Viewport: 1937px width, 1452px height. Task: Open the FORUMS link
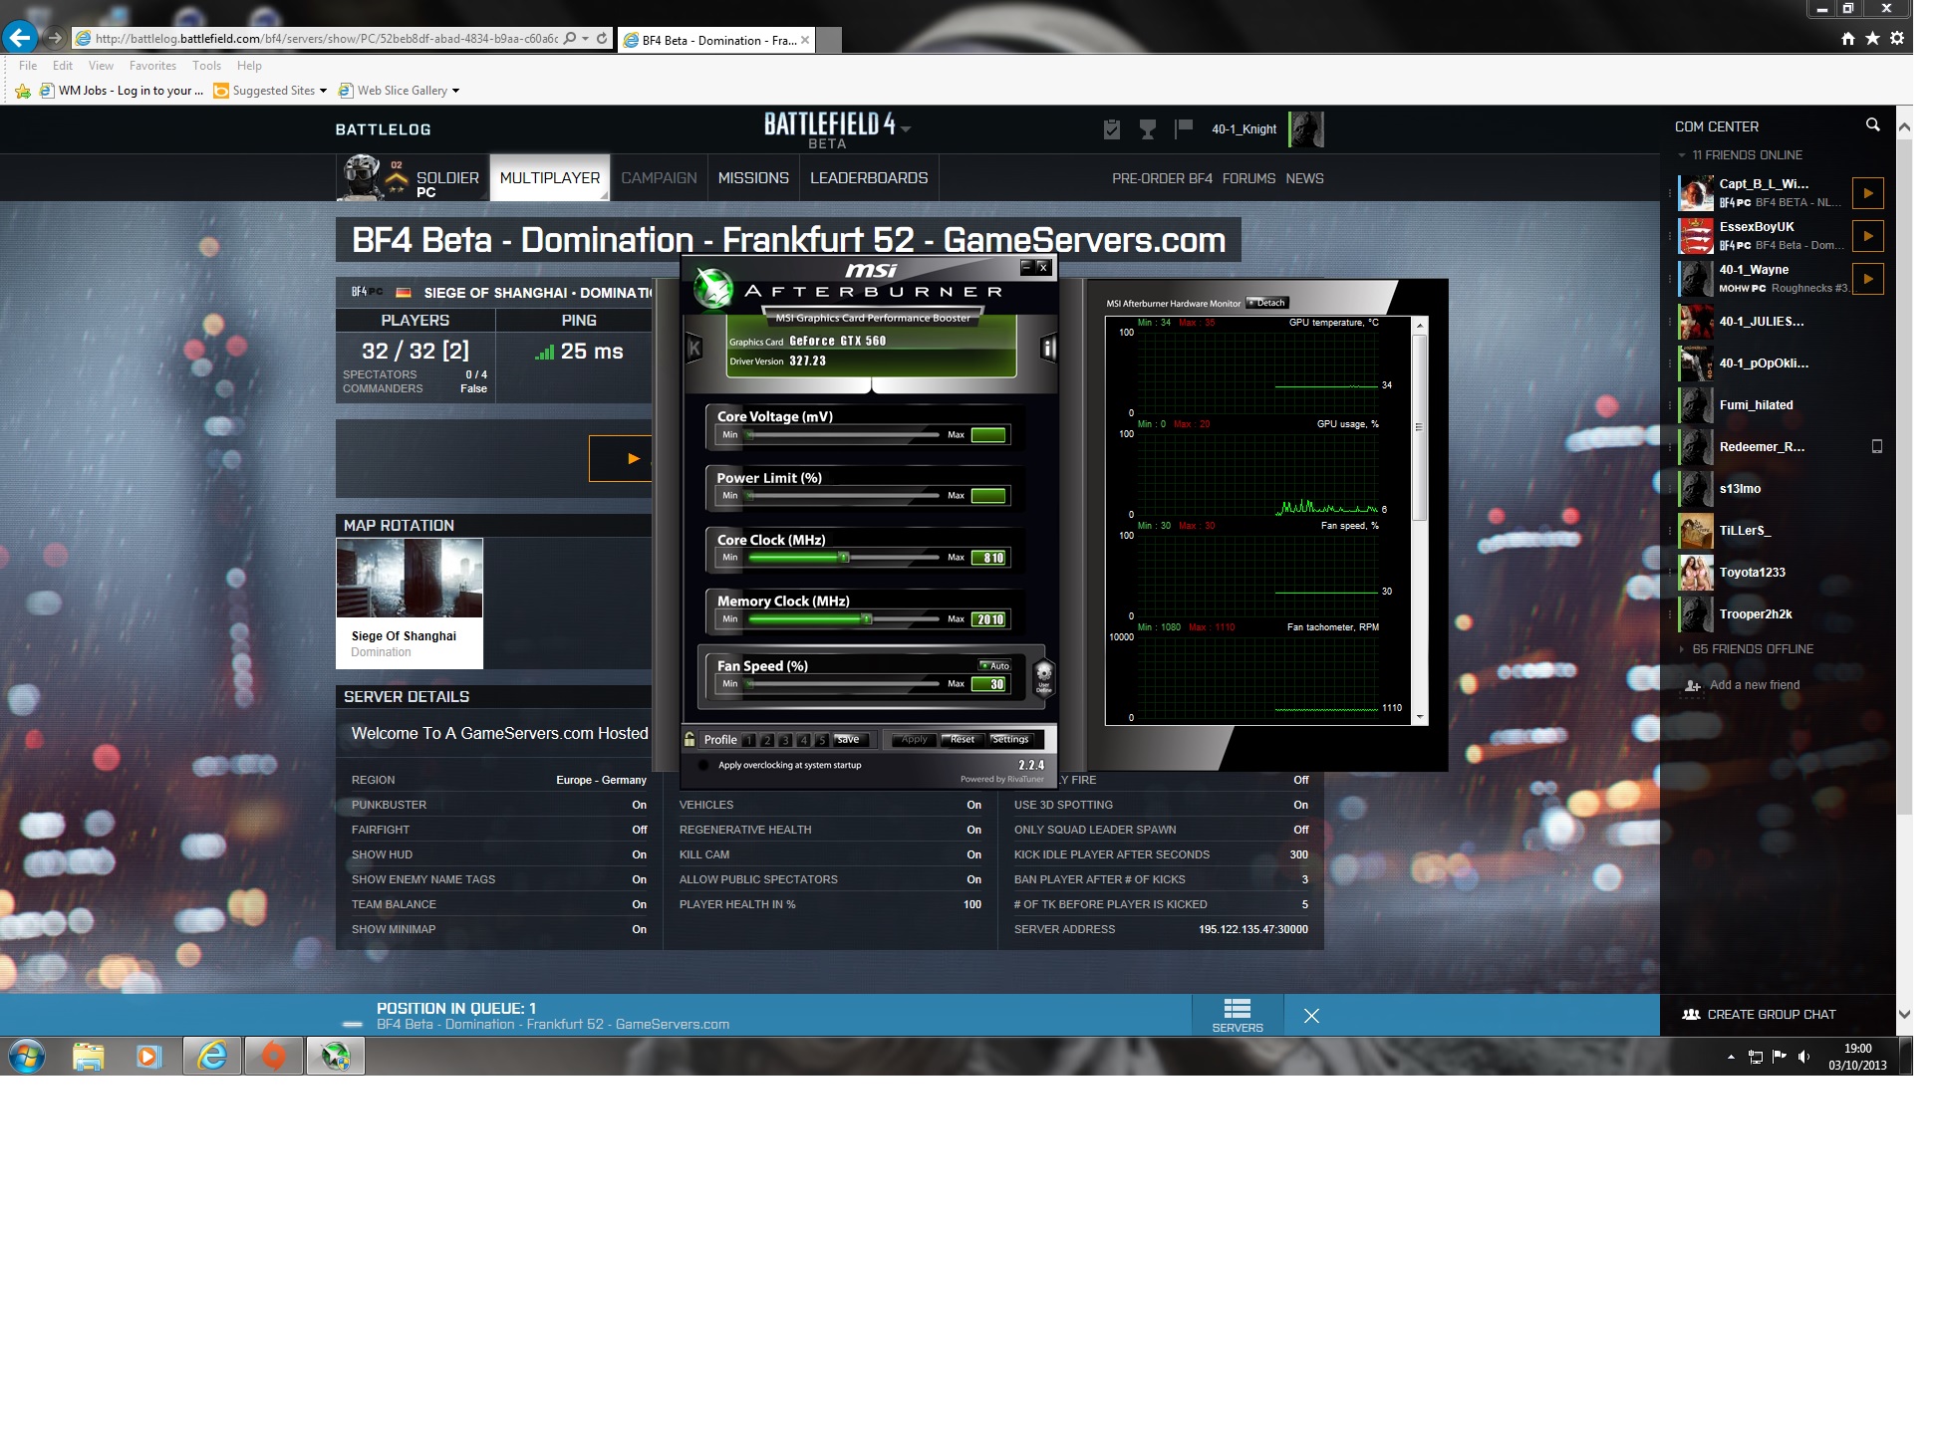tap(1248, 178)
